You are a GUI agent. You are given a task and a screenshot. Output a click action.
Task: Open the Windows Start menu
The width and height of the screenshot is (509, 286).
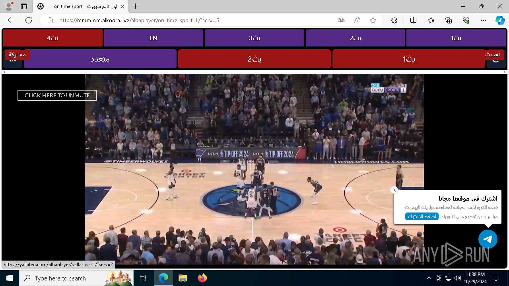pos(10,278)
